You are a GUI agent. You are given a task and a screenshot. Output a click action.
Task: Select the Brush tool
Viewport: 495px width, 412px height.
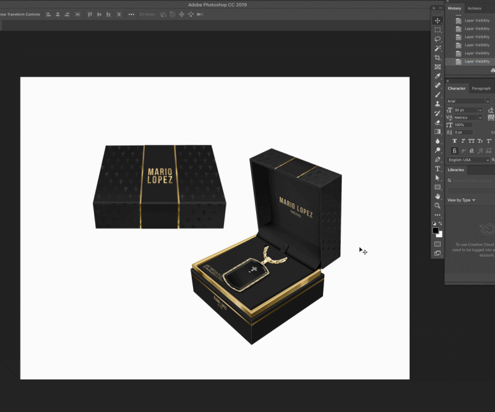[438, 94]
